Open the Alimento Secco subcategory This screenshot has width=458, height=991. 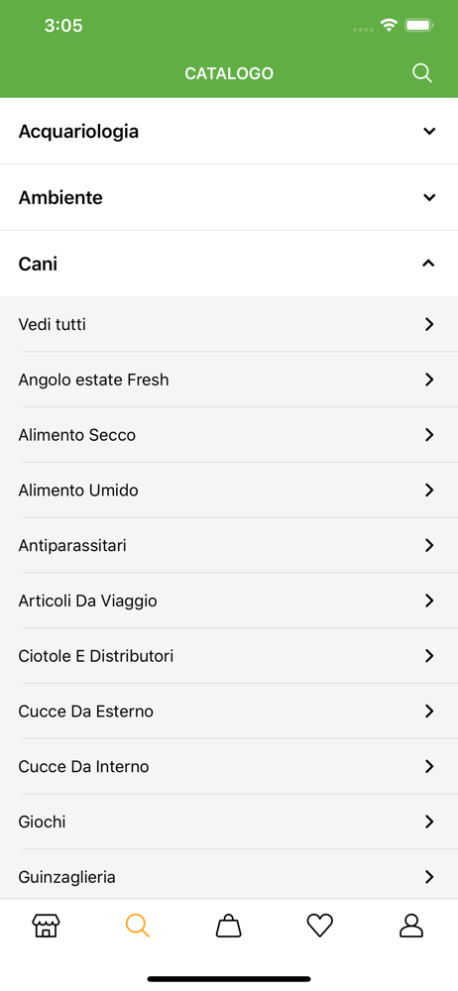point(229,435)
